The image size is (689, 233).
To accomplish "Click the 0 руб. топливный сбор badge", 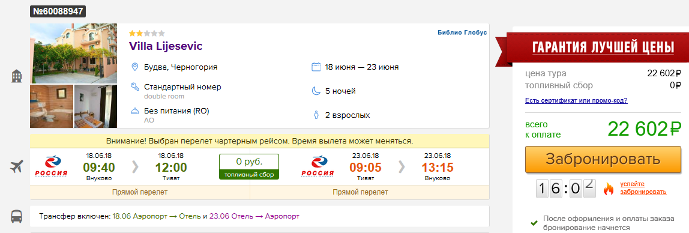I will [249, 166].
